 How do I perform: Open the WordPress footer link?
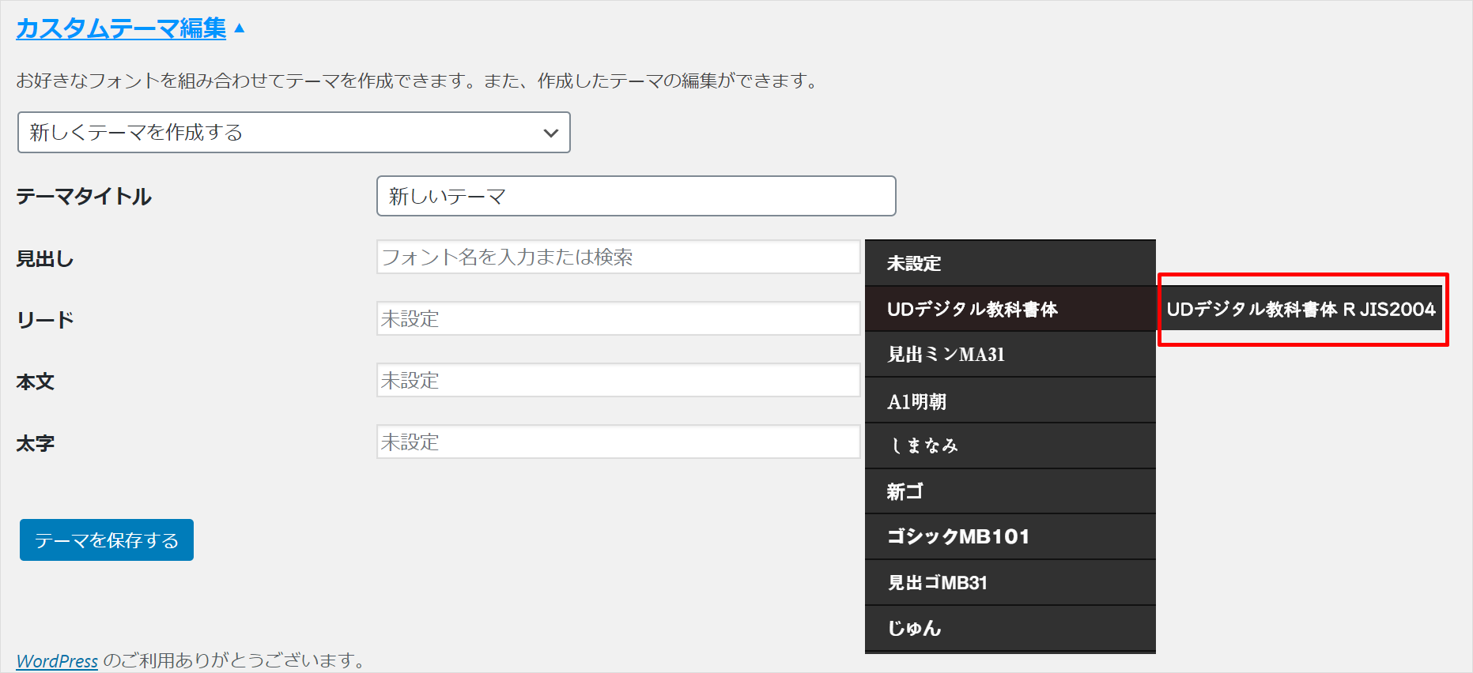(57, 660)
